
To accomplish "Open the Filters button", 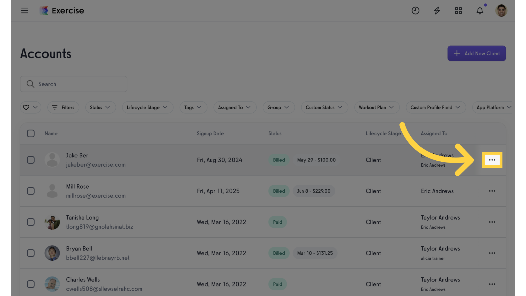I will [63, 107].
